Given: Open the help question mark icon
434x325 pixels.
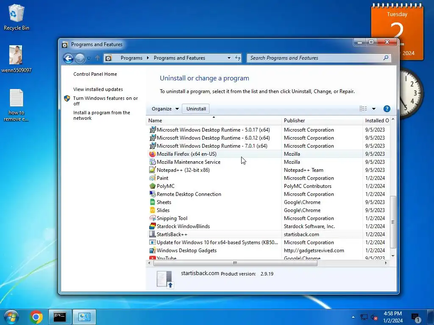Looking at the screenshot, I should (x=387, y=109).
